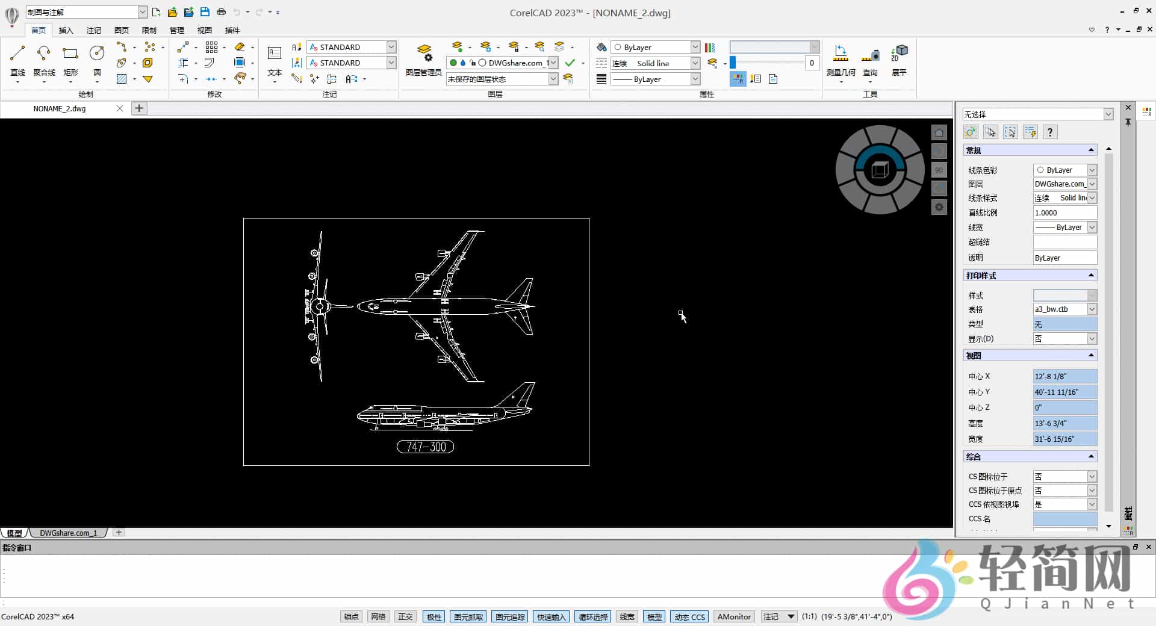Collapse the 打印样式 properties section
This screenshot has height=626, width=1156.
1090,275
